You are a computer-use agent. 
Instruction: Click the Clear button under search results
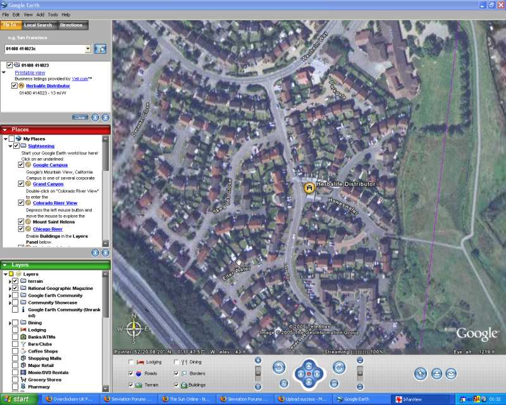pyautogui.click(x=80, y=117)
